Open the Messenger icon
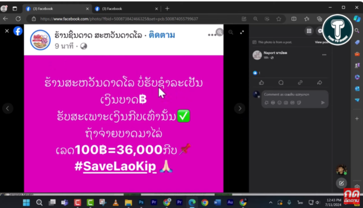Viewport: 363px width, 208px height. [320, 31]
